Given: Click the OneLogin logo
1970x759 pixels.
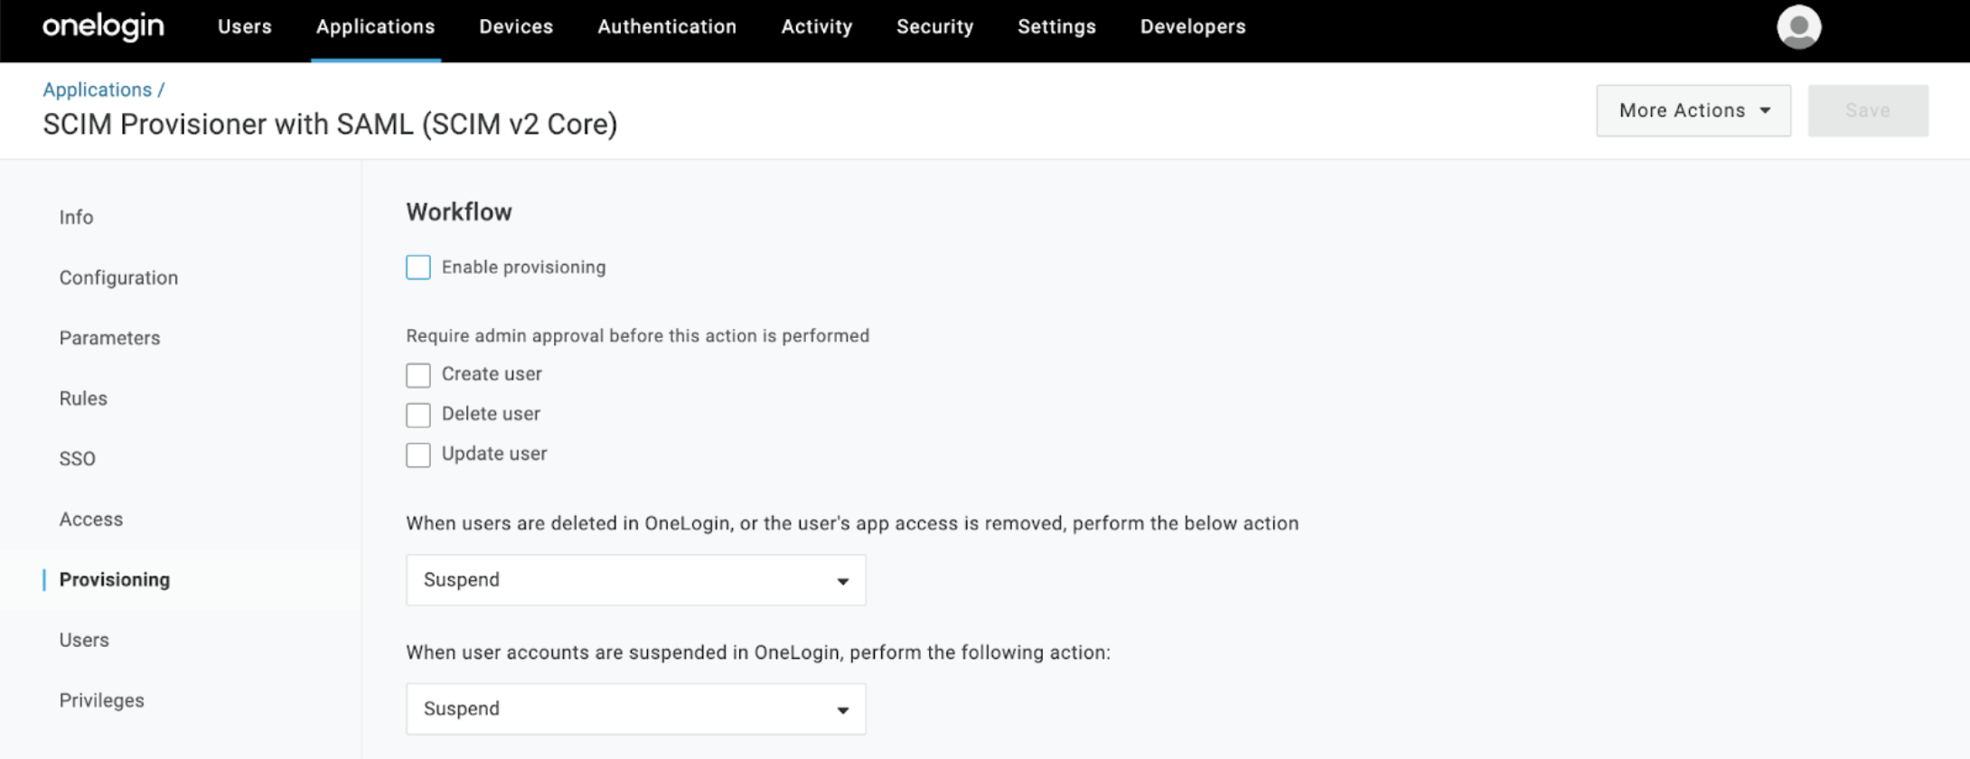Looking at the screenshot, I should [103, 27].
